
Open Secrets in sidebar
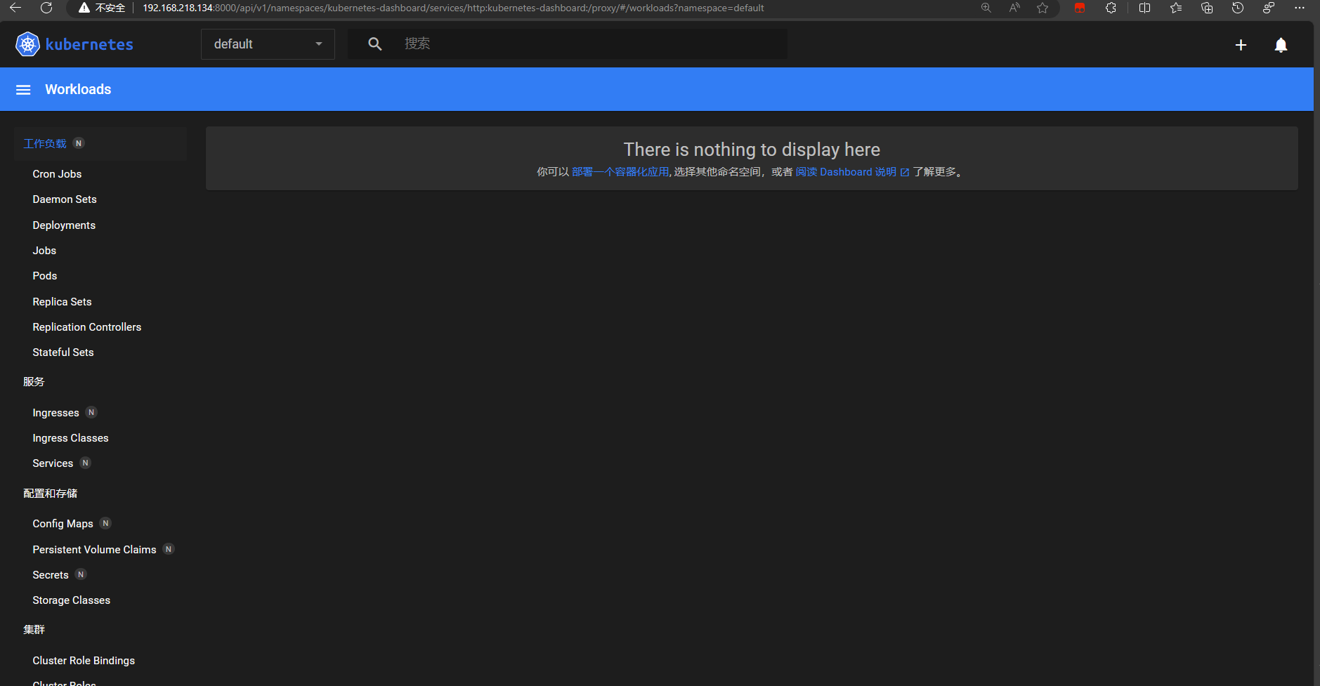[x=51, y=575]
